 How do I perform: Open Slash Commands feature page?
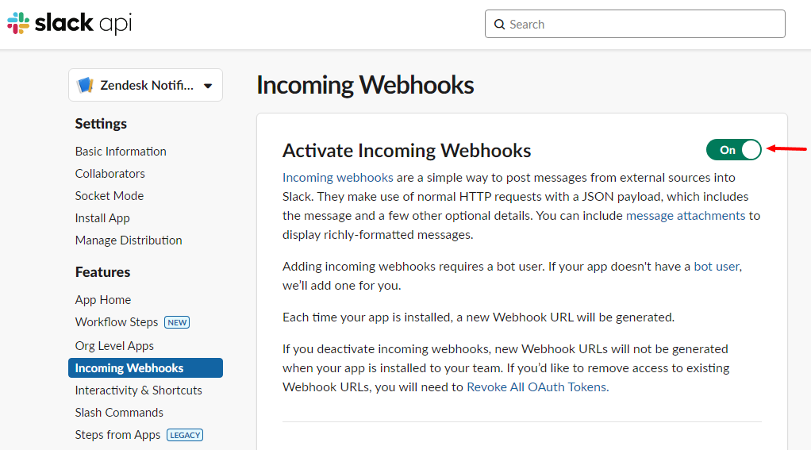(x=119, y=413)
